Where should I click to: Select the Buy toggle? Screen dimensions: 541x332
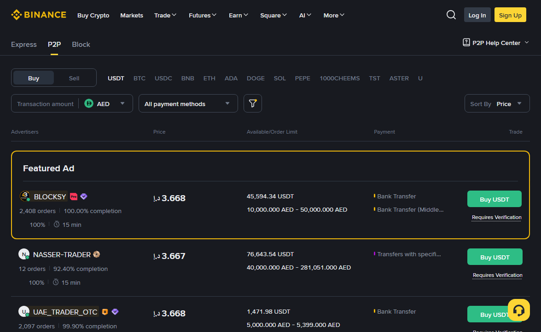click(x=34, y=78)
